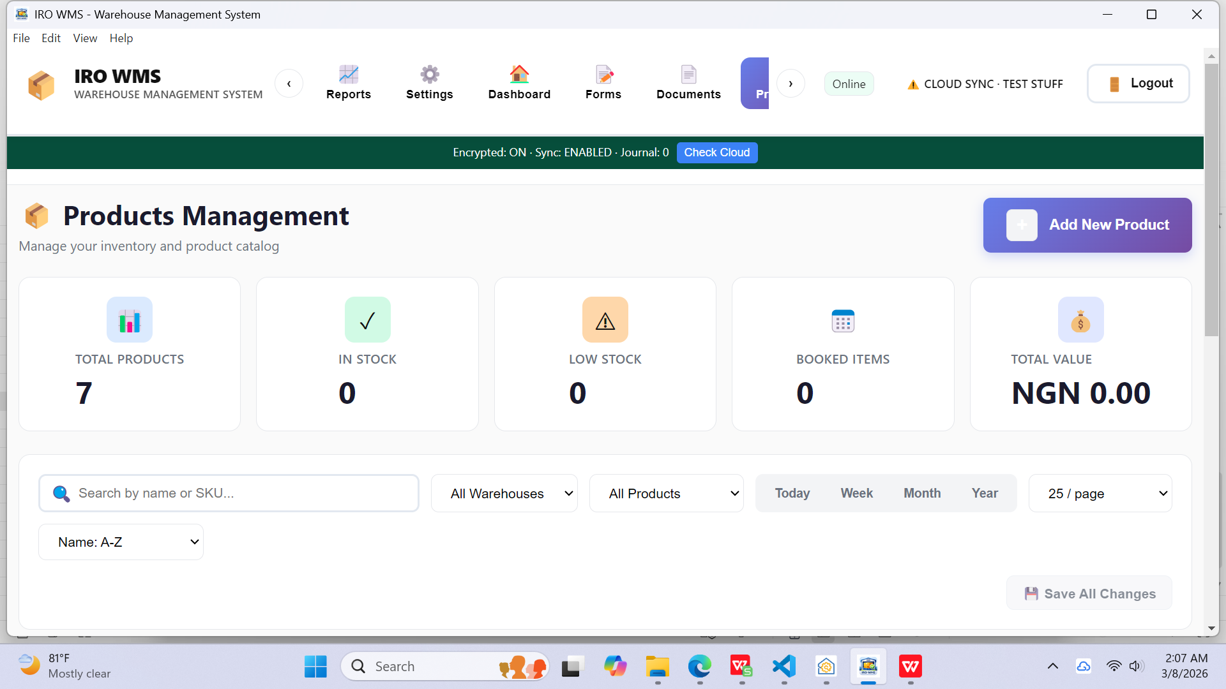
Task: Select the Week date filter
Action: click(856, 493)
